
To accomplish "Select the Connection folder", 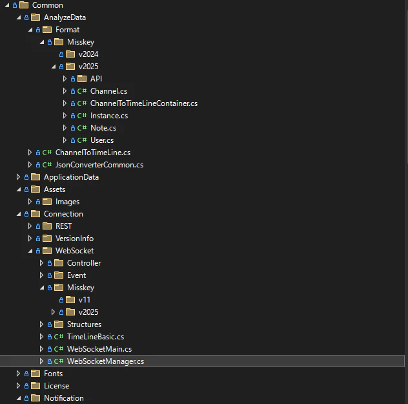I will [x=63, y=213].
